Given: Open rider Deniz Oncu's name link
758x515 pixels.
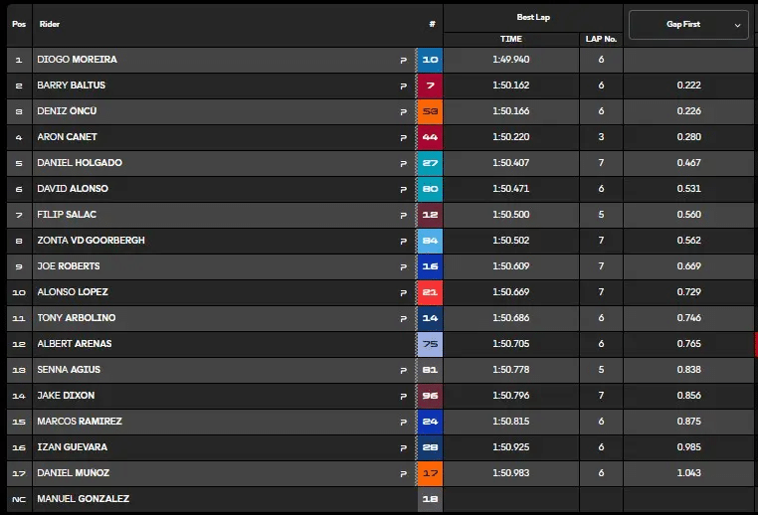Looking at the screenshot, I should 67,111.
